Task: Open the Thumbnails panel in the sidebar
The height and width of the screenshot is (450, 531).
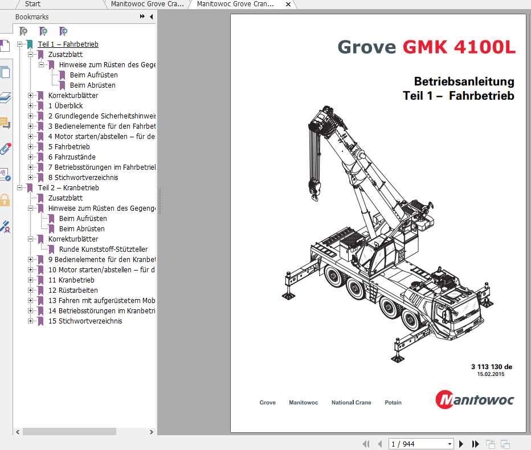Action: click(6, 72)
